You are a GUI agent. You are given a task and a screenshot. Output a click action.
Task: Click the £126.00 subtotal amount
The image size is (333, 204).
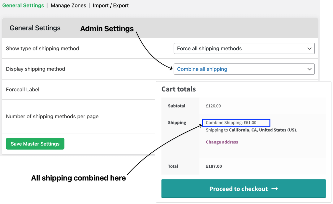click(213, 106)
